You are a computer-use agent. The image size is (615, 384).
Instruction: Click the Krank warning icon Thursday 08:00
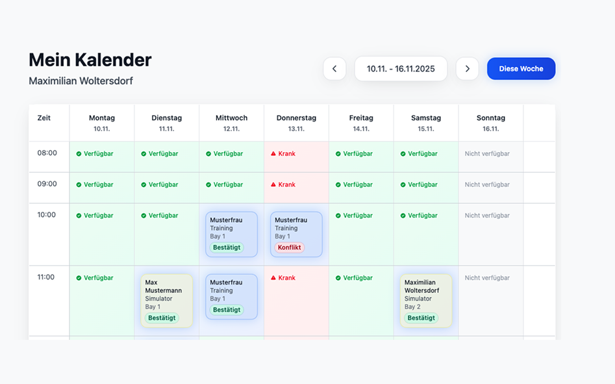(x=273, y=154)
